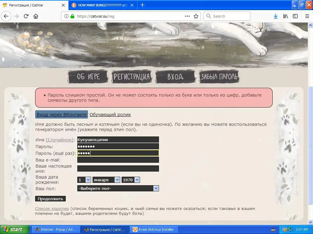Expand the января month dropdown
The image size is (313, 234).
pyautogui.click(x=106, y=180)
